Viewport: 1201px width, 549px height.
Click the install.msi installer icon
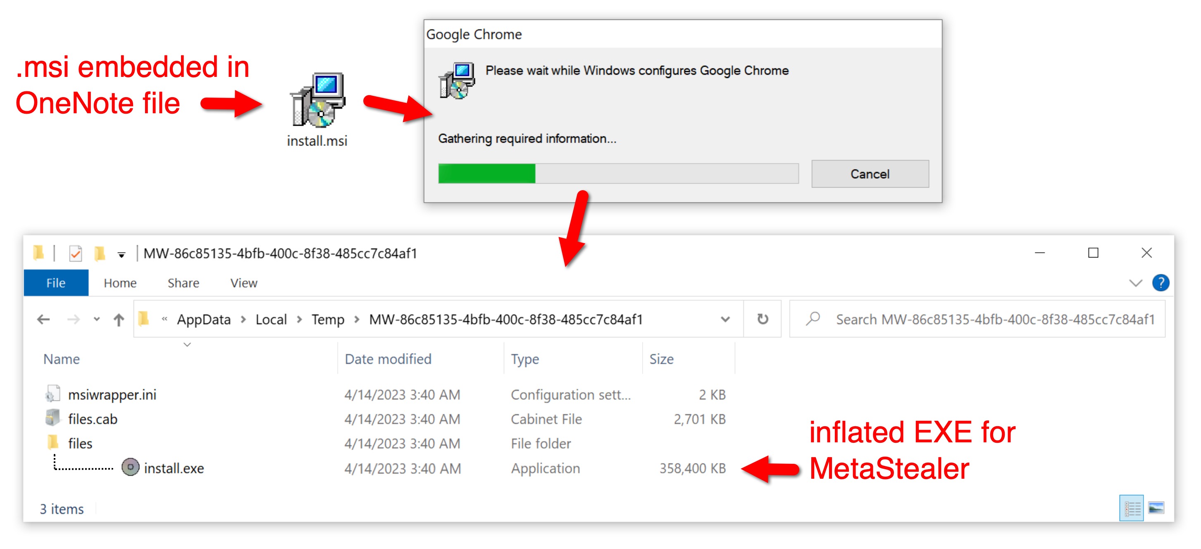pyautogui.click(x=318, y=100)
